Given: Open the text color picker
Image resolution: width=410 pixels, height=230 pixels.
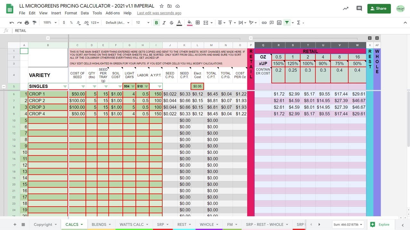Looking at the screenshot, I should tap(179, 23).
